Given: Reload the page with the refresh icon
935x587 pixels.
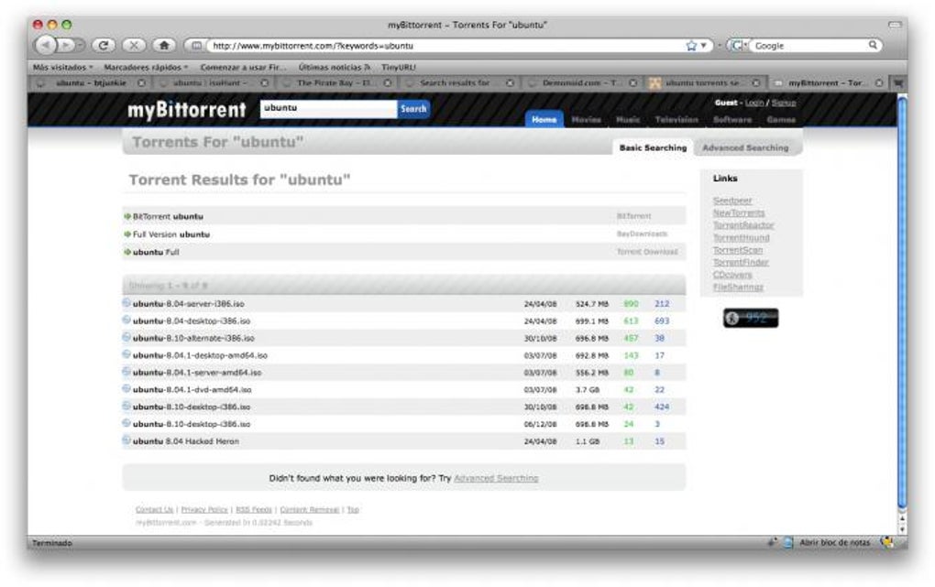Looking at the screenshot, I should point(104,45).
